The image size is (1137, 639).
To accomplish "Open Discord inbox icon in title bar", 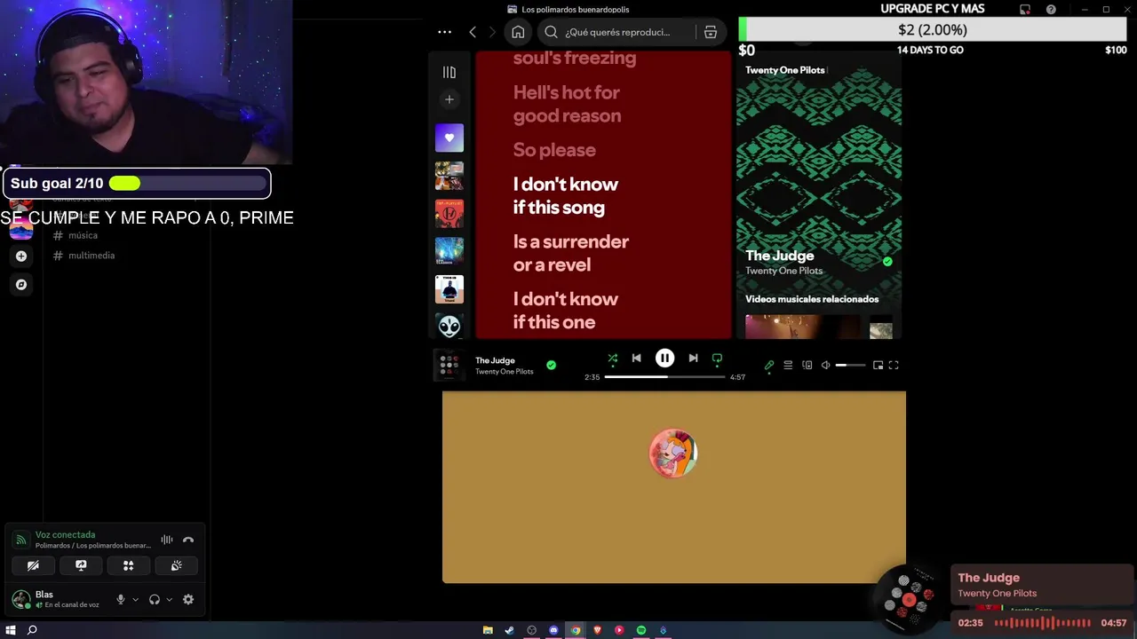I will [1025, 10].
